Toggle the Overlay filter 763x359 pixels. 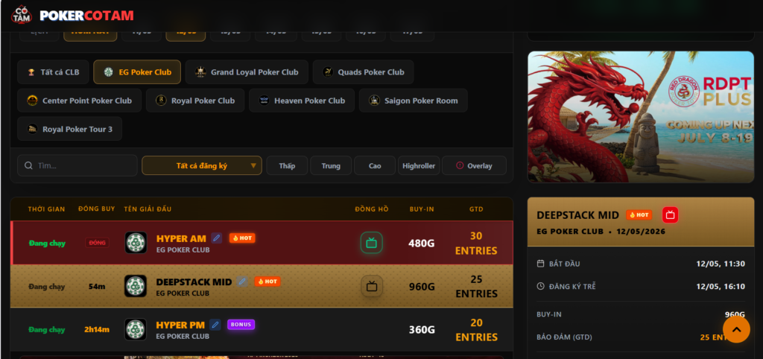point(474,166)
